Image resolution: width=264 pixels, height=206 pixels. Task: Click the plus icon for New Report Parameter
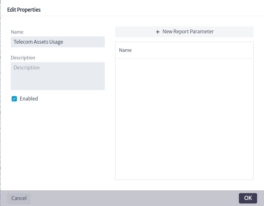(158, 32)
